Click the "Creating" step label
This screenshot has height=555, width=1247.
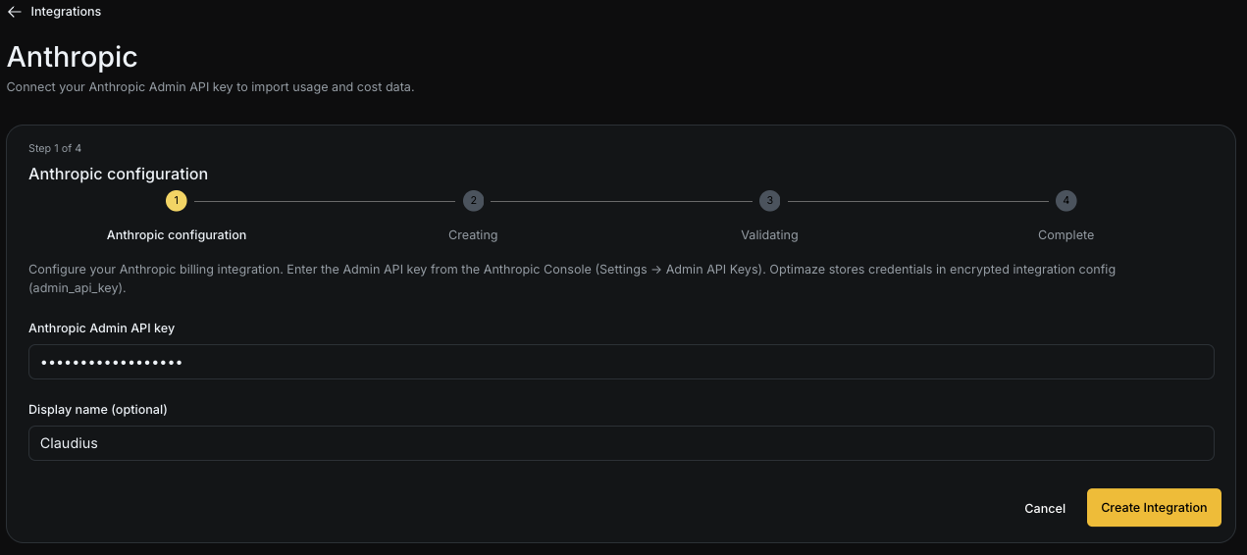(x=473, y=235)
